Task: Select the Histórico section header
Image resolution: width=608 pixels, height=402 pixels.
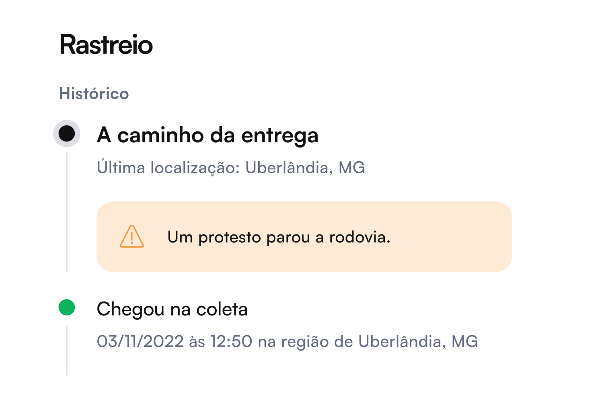Action: click(x=94, y=93)
